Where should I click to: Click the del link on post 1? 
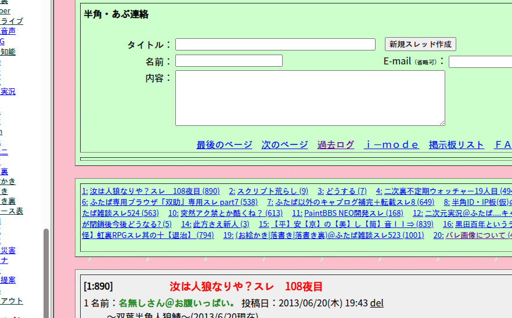coord(377,303)
